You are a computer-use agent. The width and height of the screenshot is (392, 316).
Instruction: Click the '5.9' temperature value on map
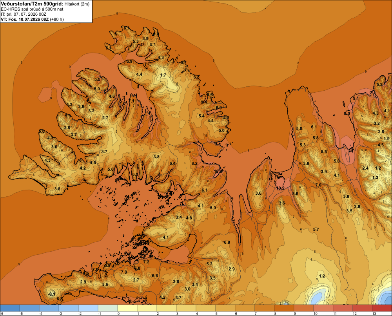pyautogui.click(x=107, y=265)
